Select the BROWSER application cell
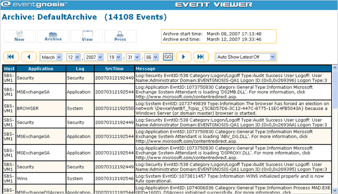The width and height of the screenshot is (338, 194). [x=41, y=108]
